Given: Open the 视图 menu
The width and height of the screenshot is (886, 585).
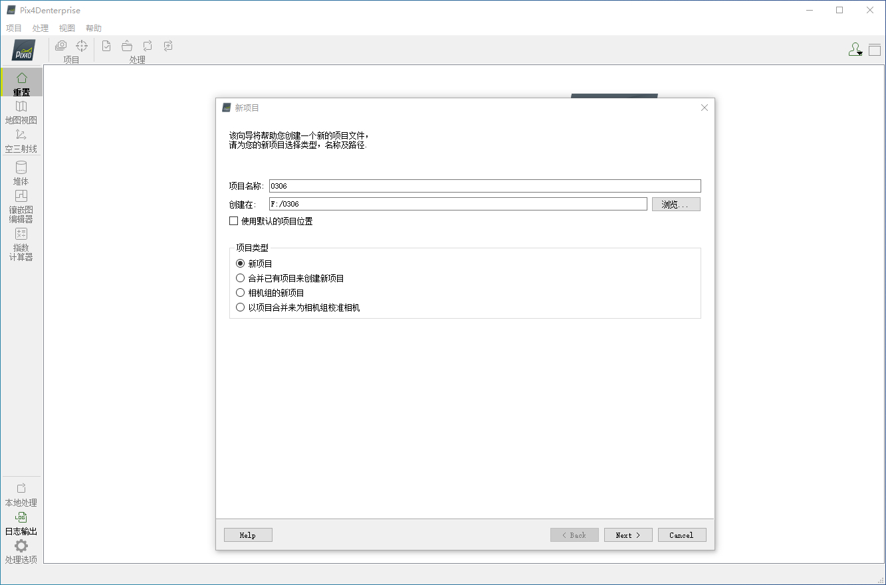Looking at the screenshot, I should coord(67,29).
